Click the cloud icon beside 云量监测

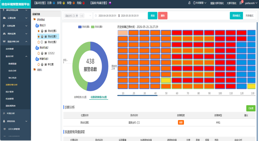4,18
